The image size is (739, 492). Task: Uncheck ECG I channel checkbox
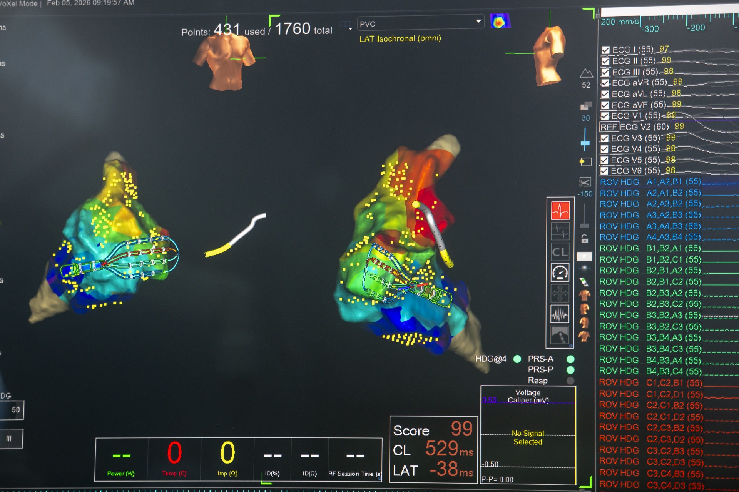(x=605, y=50)
